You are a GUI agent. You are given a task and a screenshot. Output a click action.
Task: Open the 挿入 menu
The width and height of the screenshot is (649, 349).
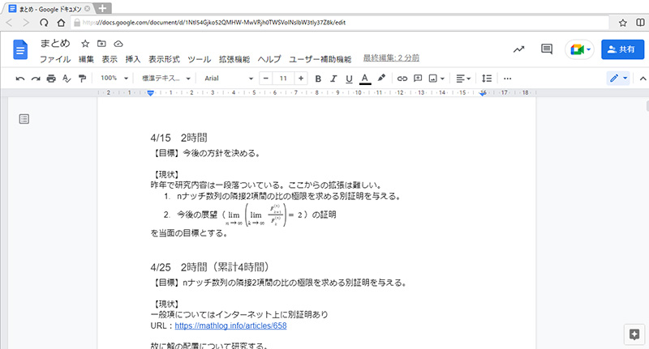[x=133, y=59]
